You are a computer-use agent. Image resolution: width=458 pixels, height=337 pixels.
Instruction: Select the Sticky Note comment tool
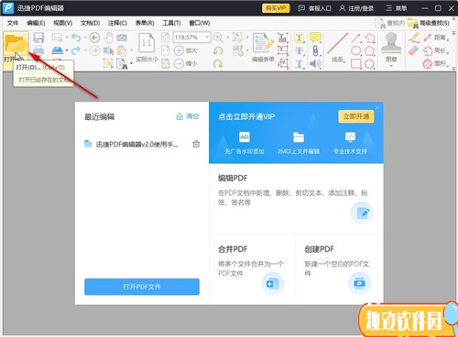[315, 38]
